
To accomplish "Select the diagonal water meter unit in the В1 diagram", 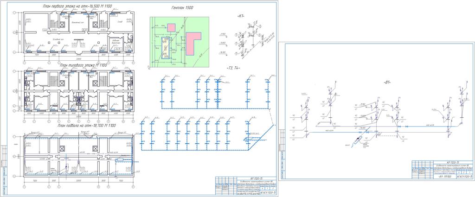I will pos(359,141).
